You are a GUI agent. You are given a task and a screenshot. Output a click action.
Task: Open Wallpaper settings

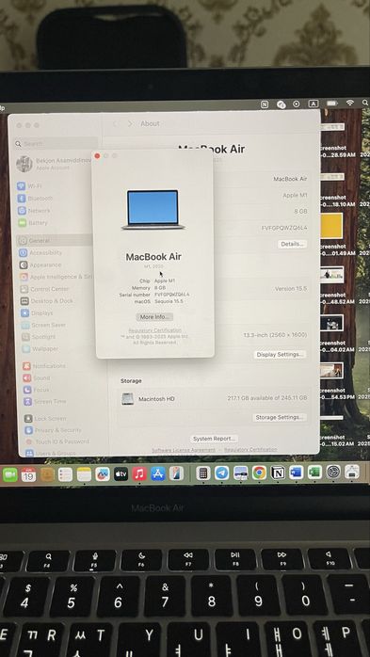[40, 348]
